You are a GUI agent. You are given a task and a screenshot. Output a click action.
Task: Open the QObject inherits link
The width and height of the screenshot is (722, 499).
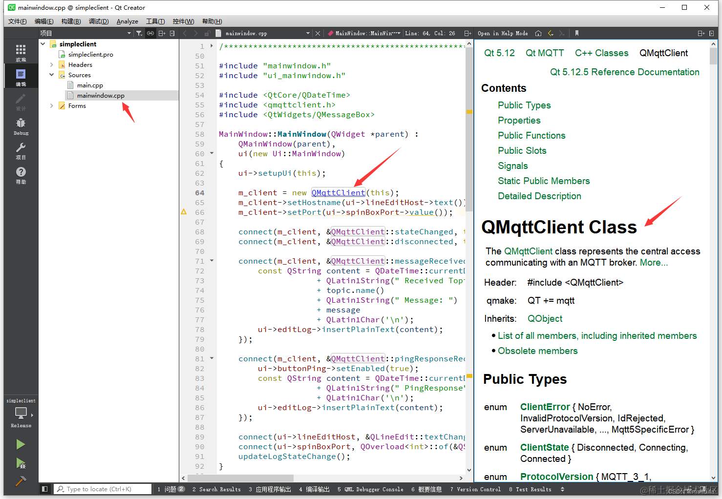pos(545,318)
